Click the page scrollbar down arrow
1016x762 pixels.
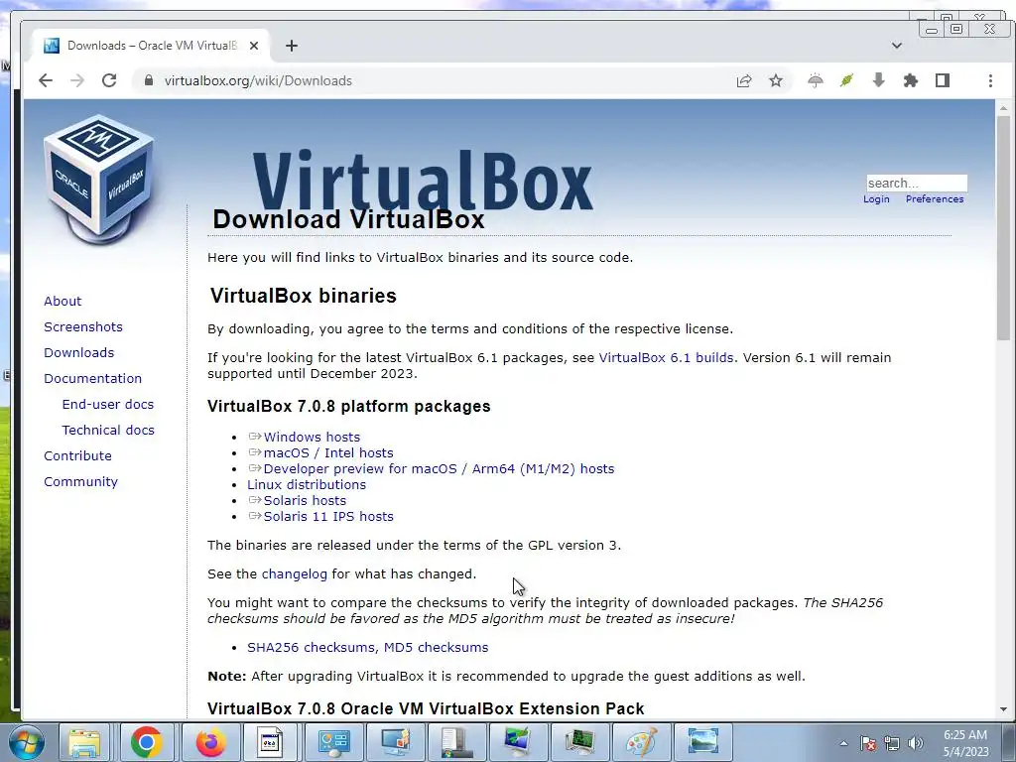(1004, 709)
